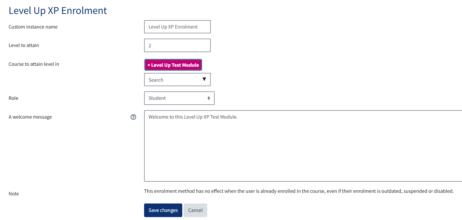Click the dropdown arrow on the Search box

point(204,79)
